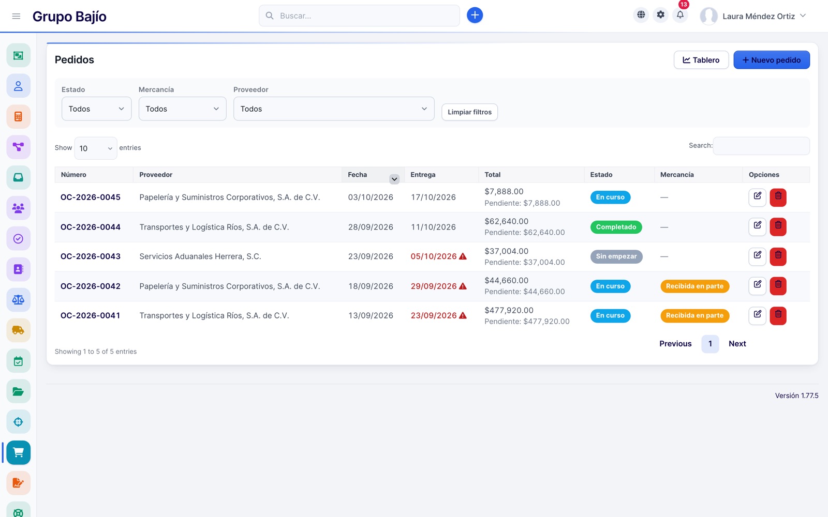Open the shopping cart sidebar icon
The width and height of the screenshot is (828, 517).
18,452
